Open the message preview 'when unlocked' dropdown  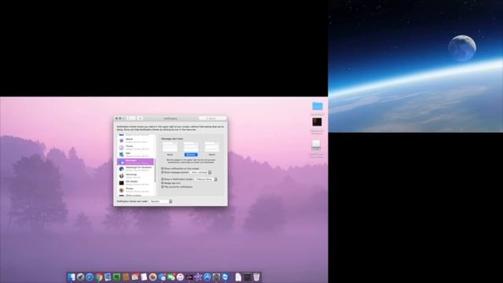tap(201, 172)
